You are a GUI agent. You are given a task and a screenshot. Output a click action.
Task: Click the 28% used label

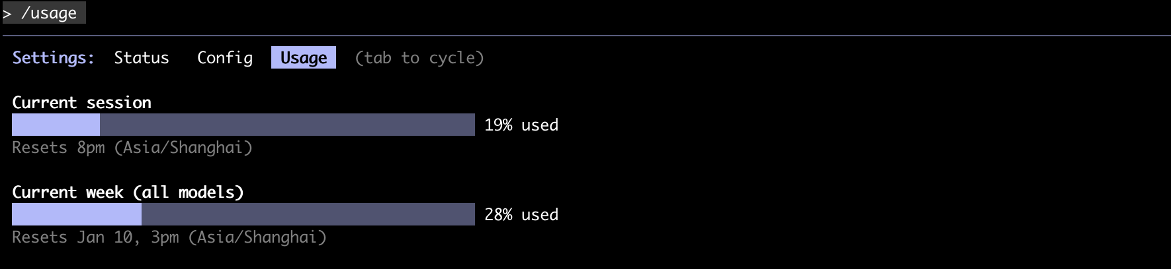[x=521, y=215]
